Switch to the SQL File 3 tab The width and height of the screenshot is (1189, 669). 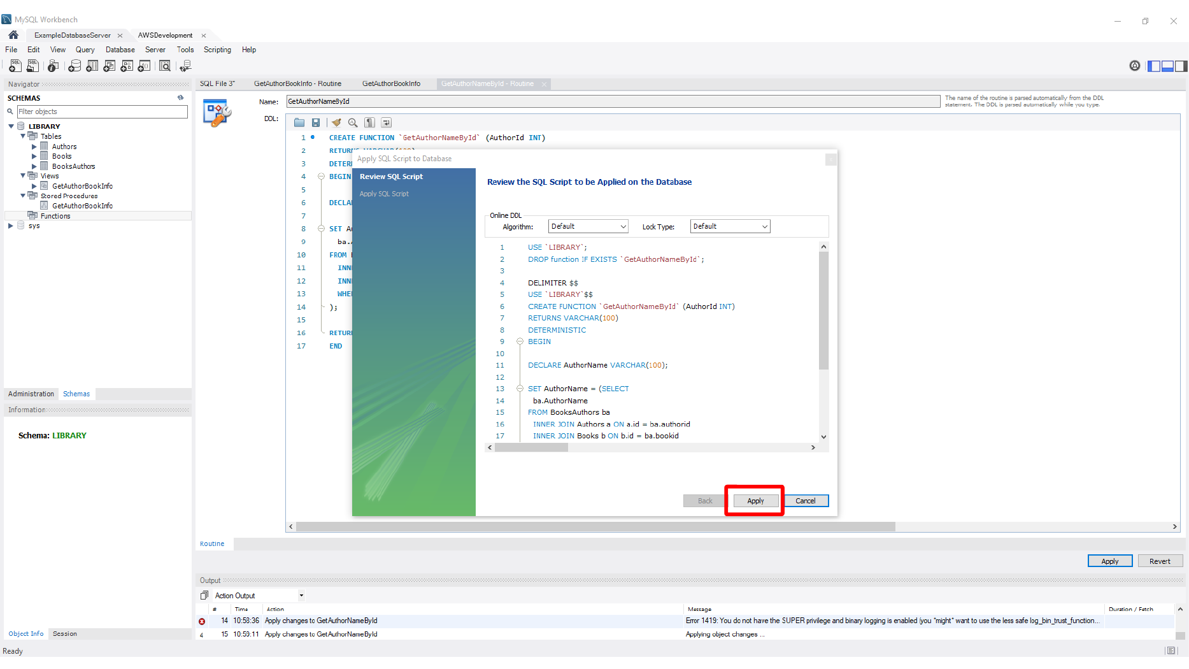tap(217, 83)
